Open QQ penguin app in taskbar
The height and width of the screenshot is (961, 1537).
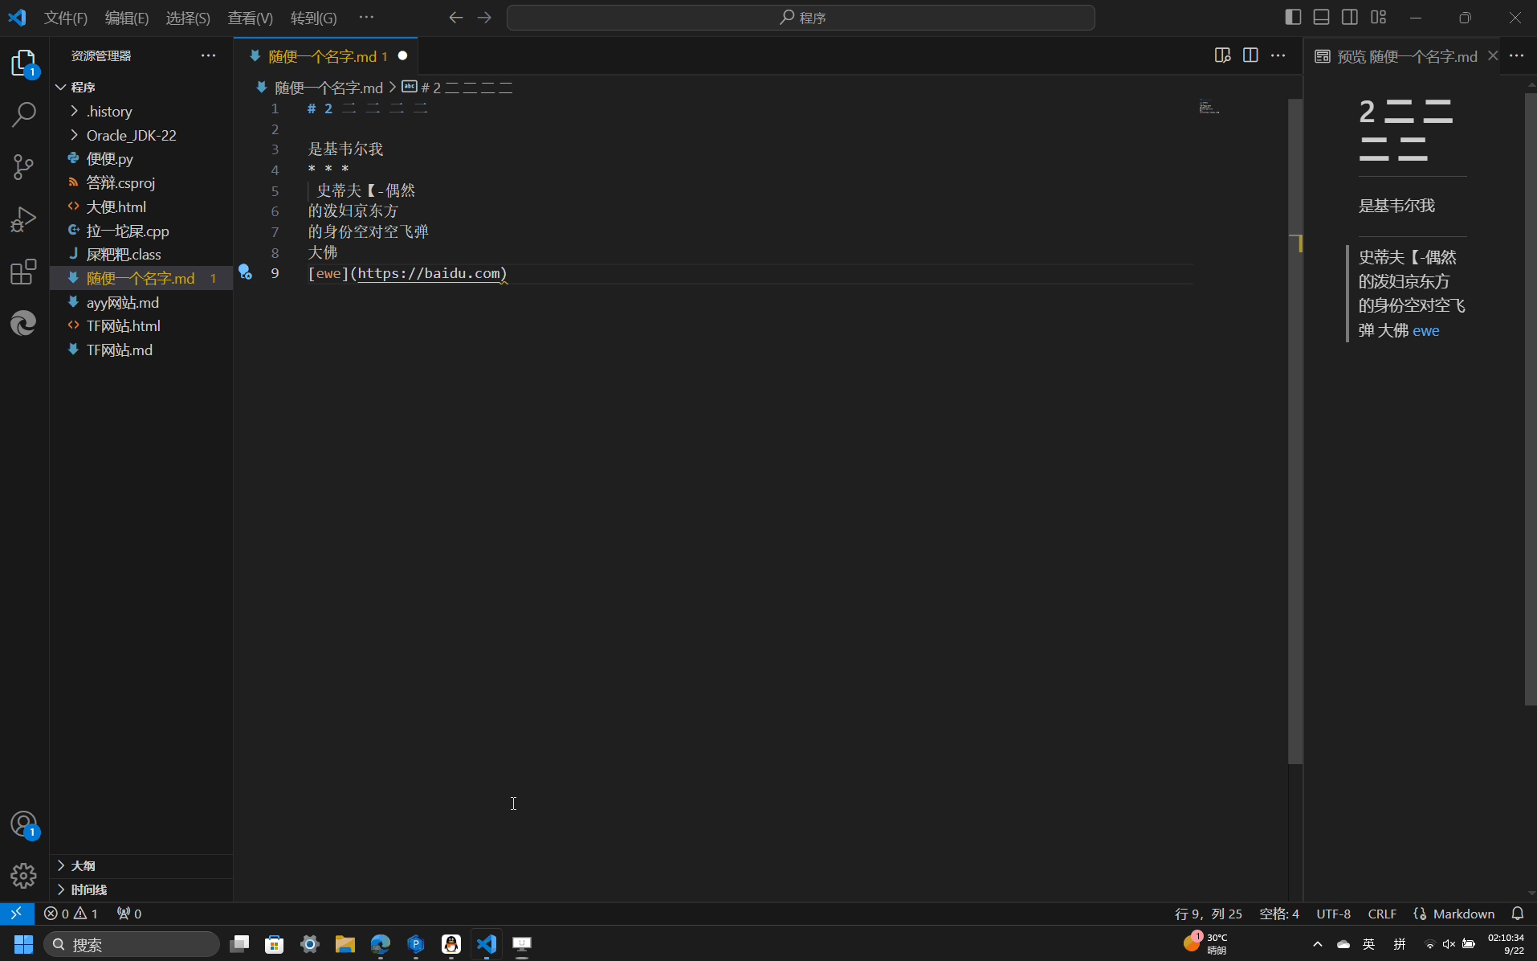point(451,943)
